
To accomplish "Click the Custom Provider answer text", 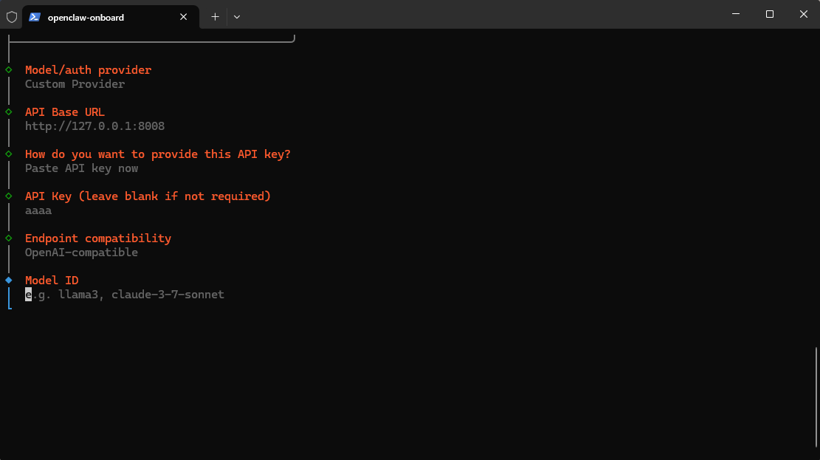I will (x=75, y=84).
